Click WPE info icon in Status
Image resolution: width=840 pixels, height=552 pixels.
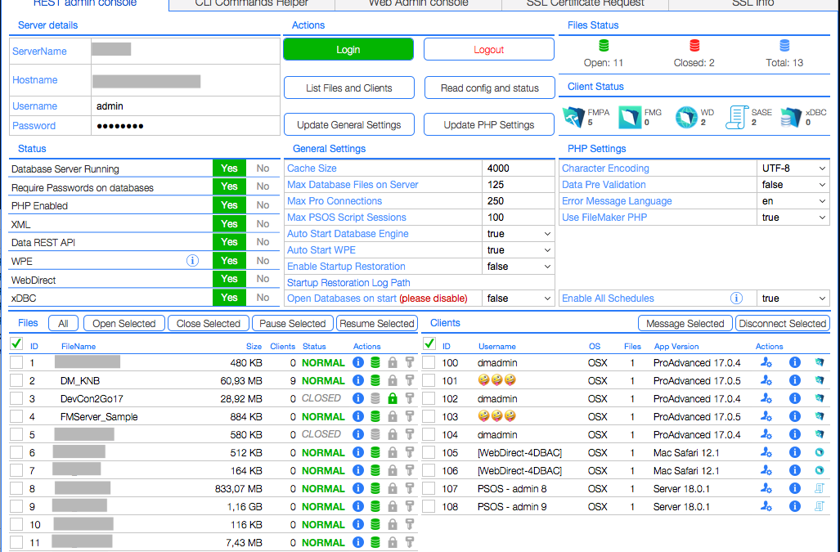point(192,261)
